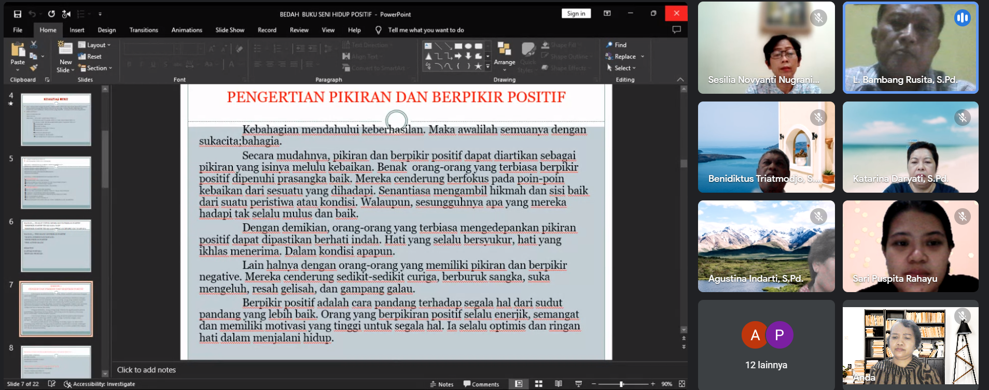Save the presentation with the floppy icon
The height and width of the screenshot is (390, 989).
point(18,14)
